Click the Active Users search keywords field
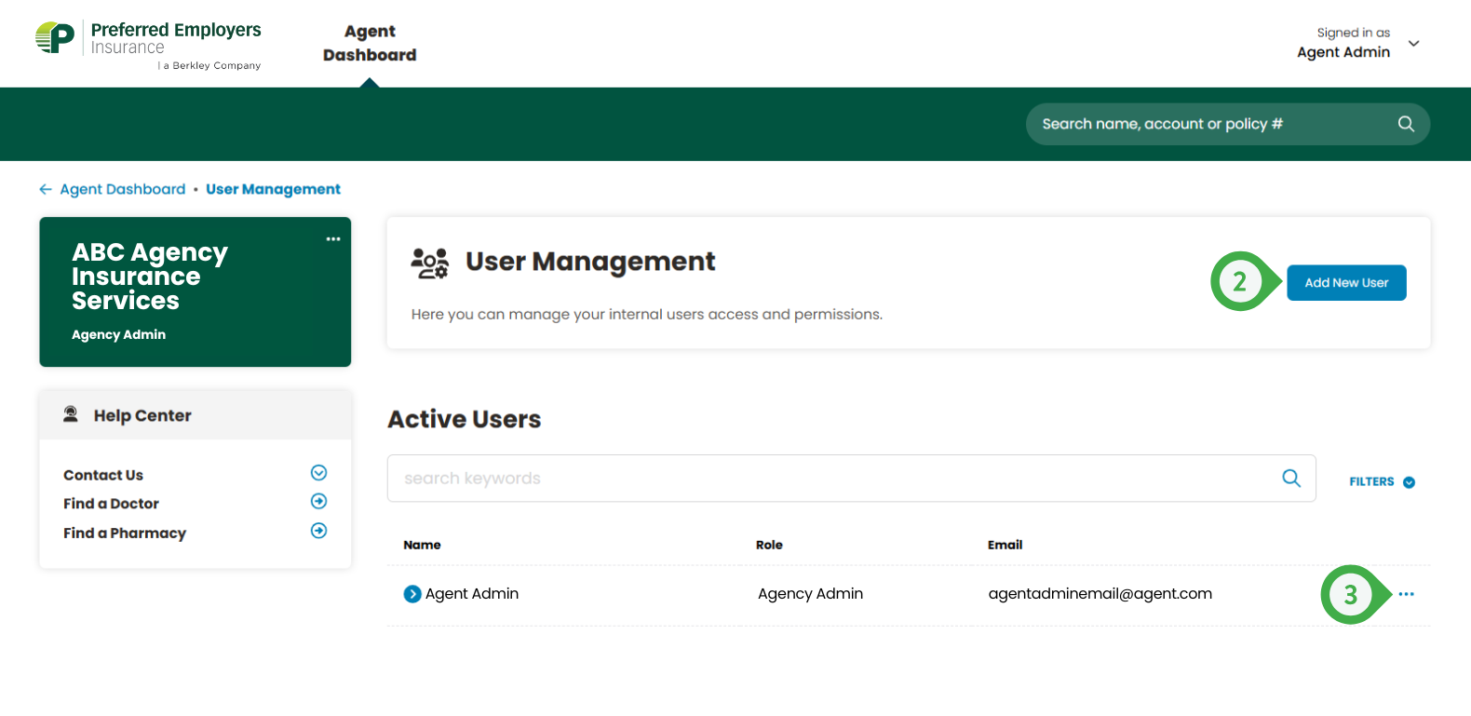The width and height of the screenshot is (1471, 716). click(x=851, y=479)
